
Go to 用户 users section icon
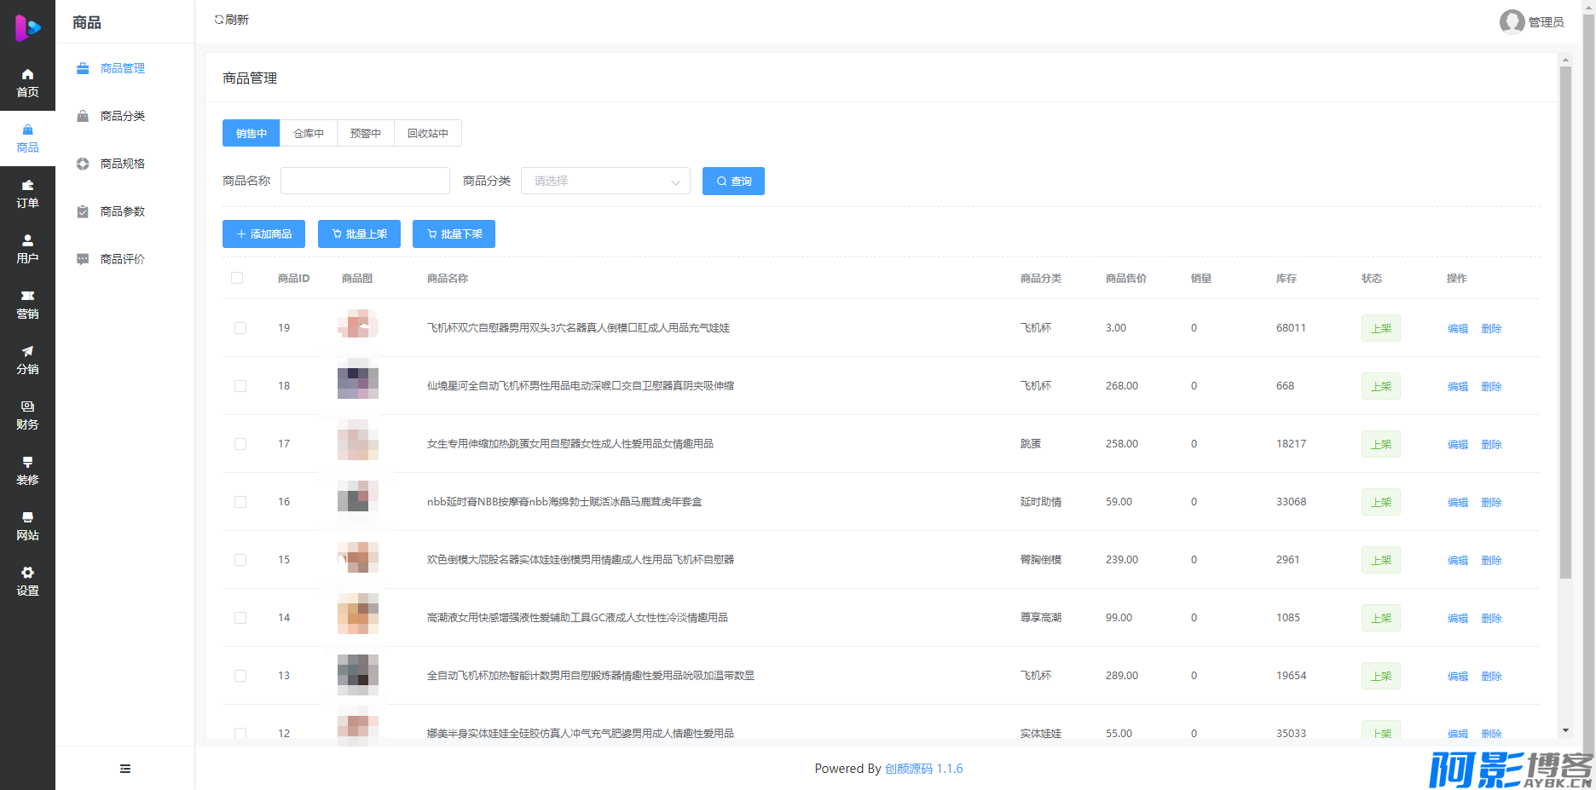click(27, 241)
